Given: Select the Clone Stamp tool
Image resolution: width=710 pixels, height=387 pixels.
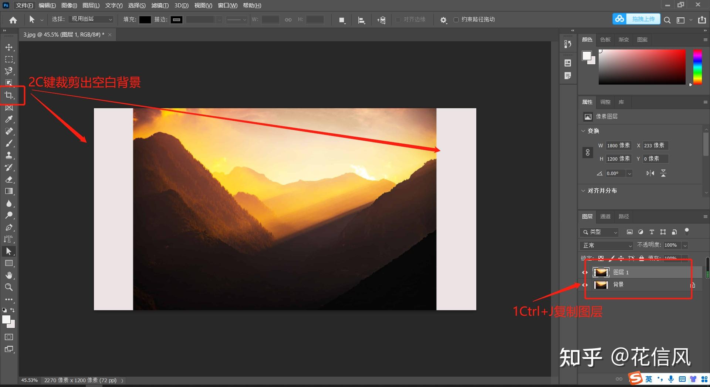Looking at the screenshot, I should [9, 155].
